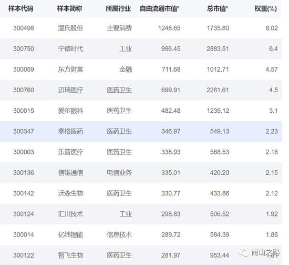This screenshot has height=265, width=289.
Task: Click free-float value 711.68
Action: pyautogui.click(x=171, y=70)
